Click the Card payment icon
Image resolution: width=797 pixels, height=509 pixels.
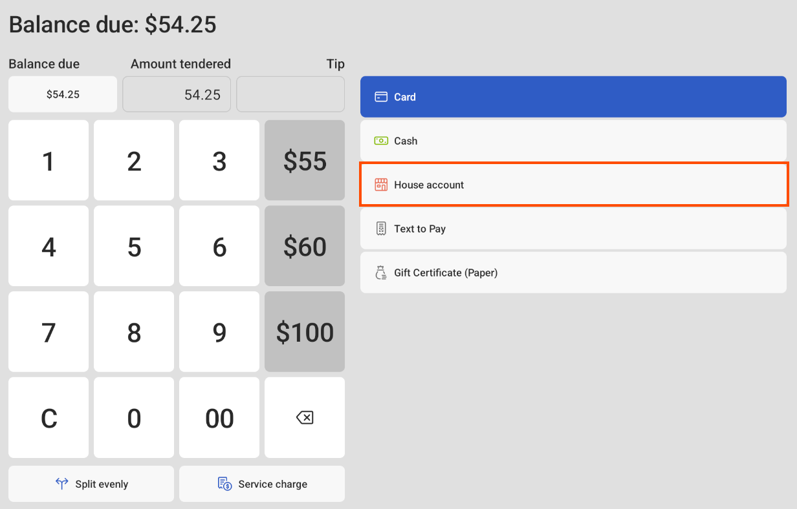click(381, 96)
